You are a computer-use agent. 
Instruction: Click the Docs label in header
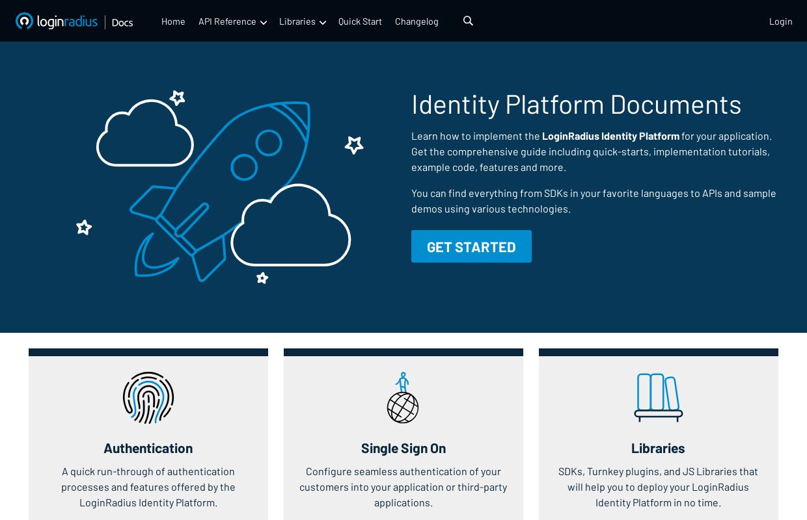tap(122, 22)
